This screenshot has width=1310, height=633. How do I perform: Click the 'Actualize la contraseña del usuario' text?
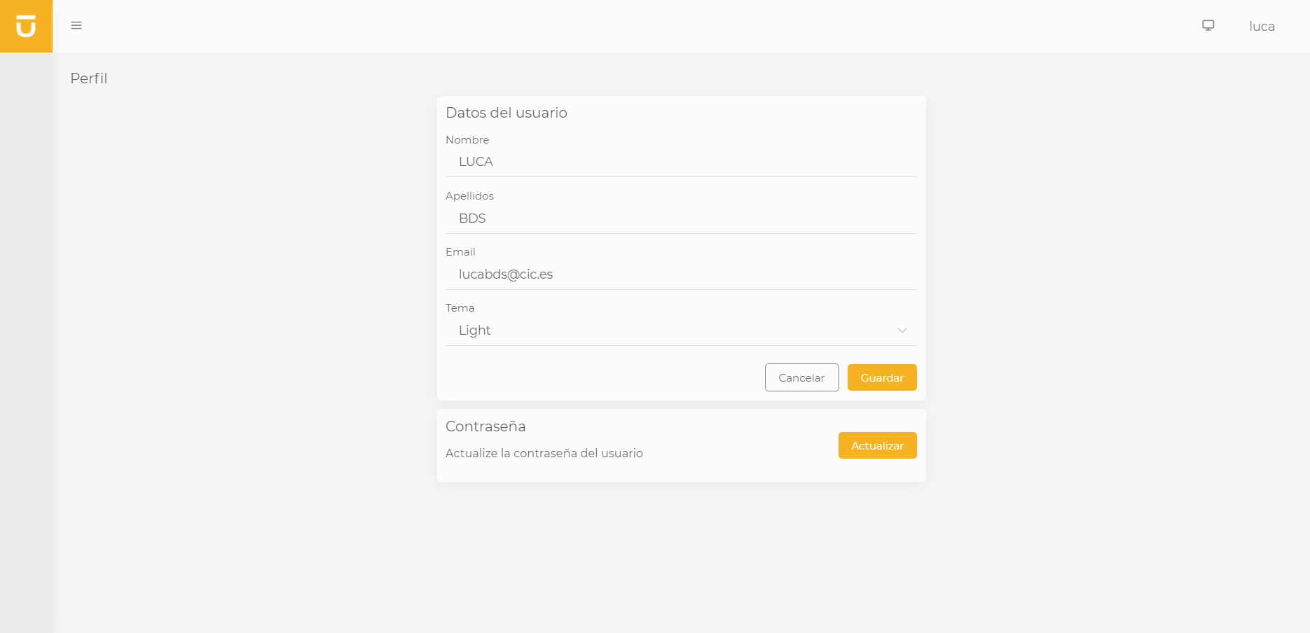coord(544,453)
